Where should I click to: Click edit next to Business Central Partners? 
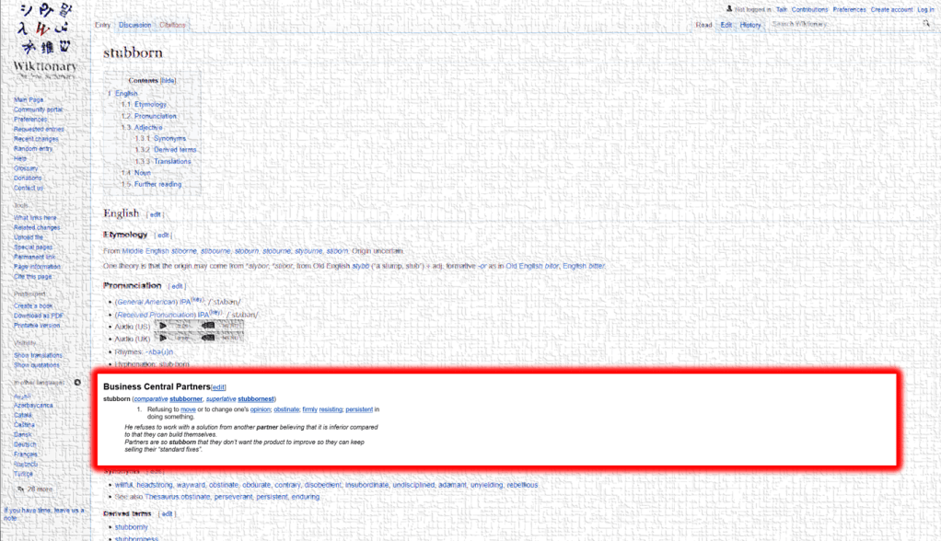(219, 387)
